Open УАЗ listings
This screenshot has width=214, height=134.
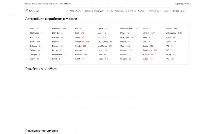click(167, 59)
